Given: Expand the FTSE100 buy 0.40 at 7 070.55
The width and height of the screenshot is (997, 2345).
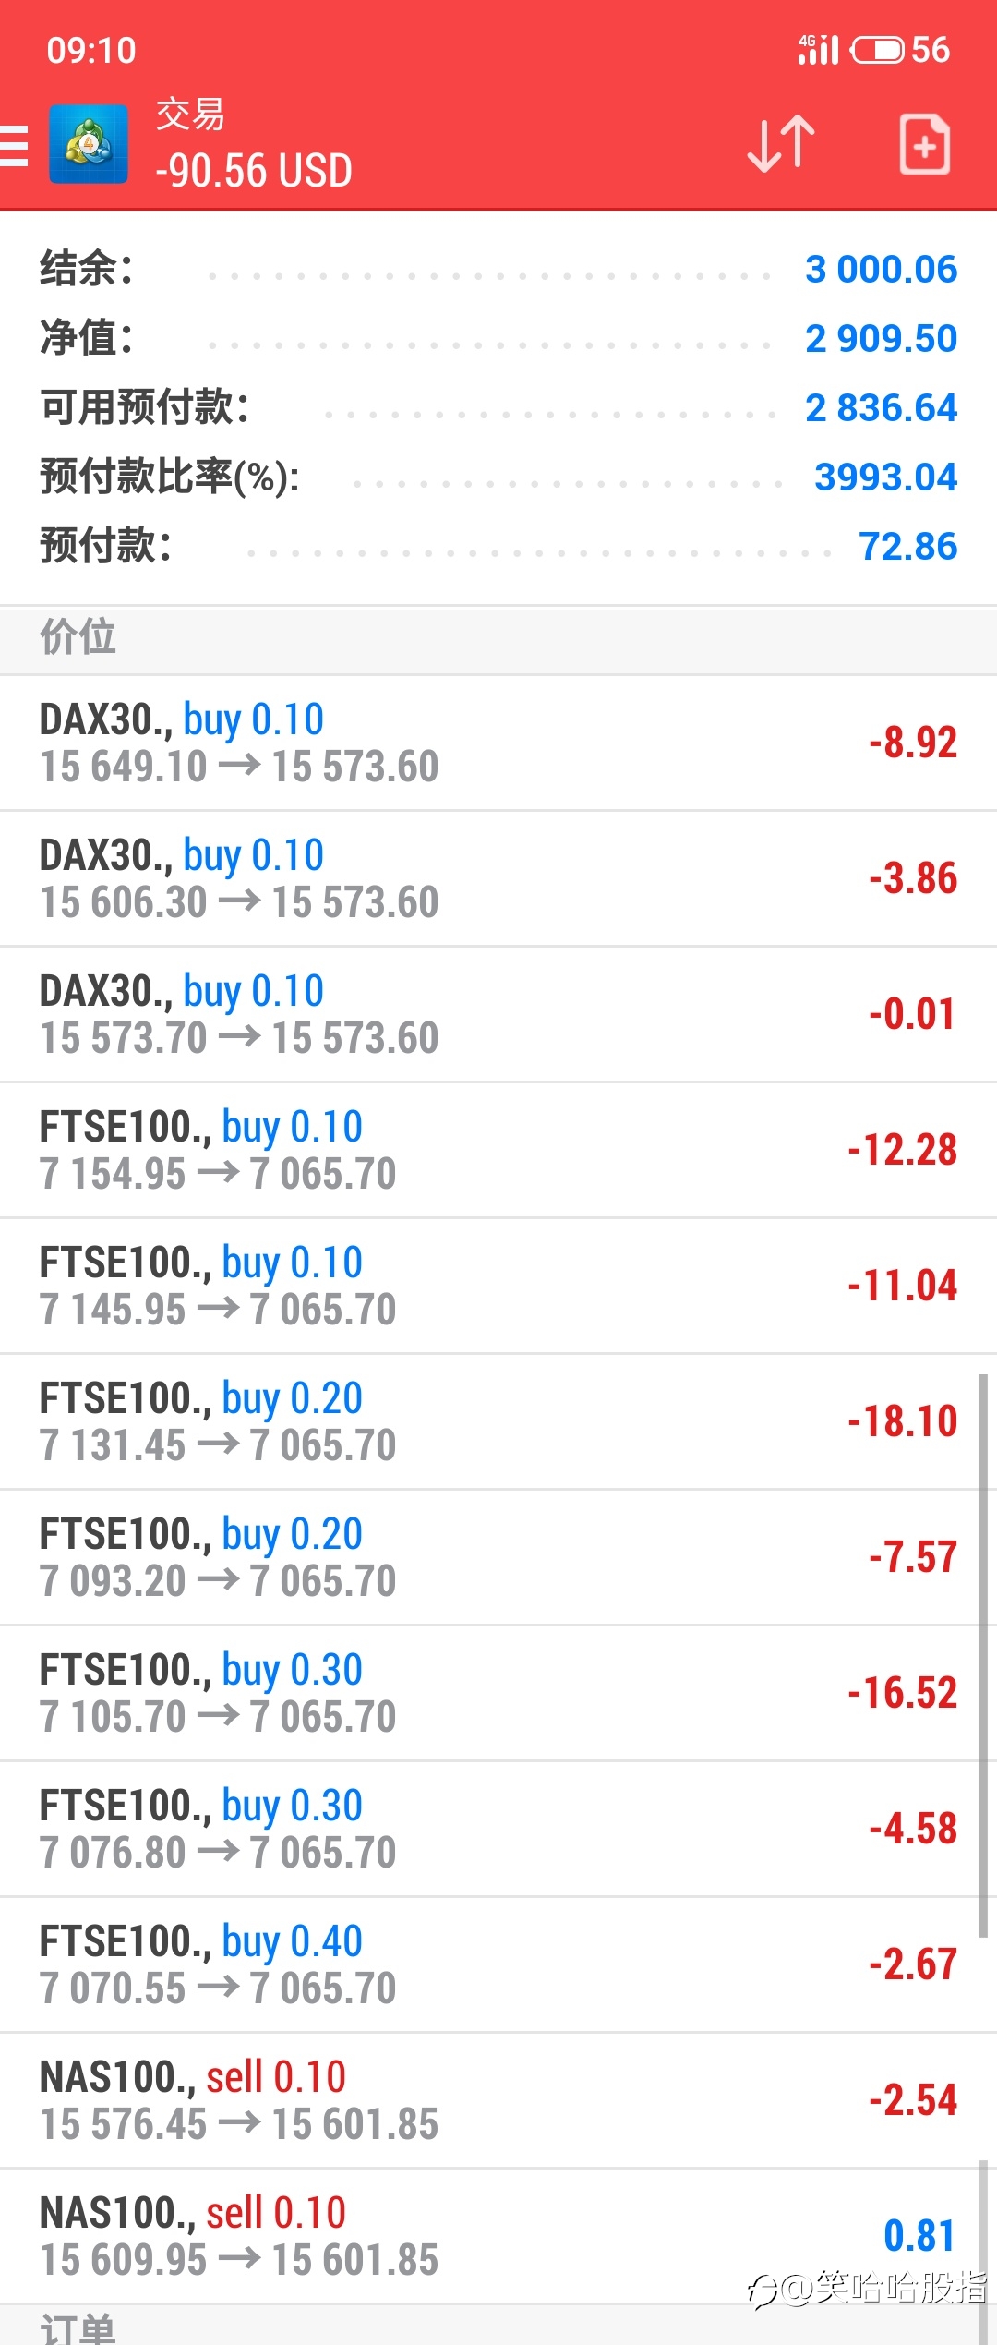Looking at the screenshot, I should (498, 1965).
